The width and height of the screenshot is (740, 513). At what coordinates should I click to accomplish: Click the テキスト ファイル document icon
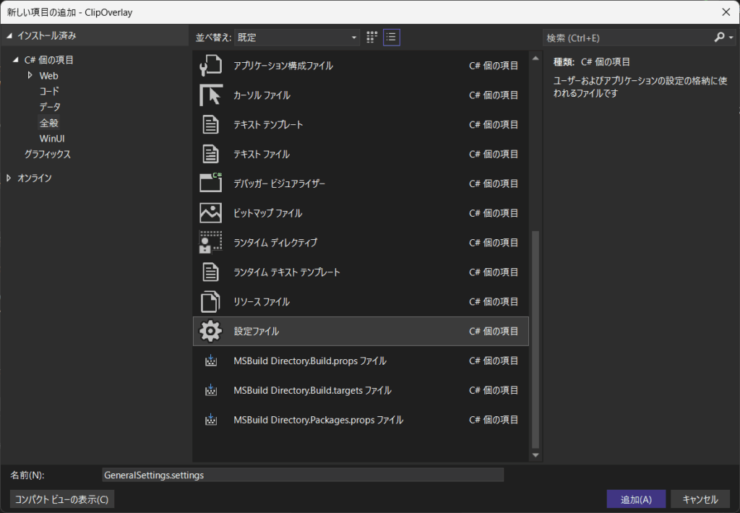pyautogui.click(x=210, y=154)
